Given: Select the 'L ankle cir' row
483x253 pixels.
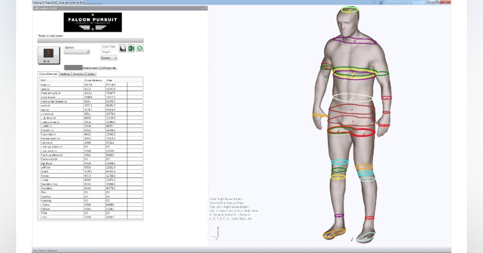Looking at the screenshot, I should (x=91, y=126).
